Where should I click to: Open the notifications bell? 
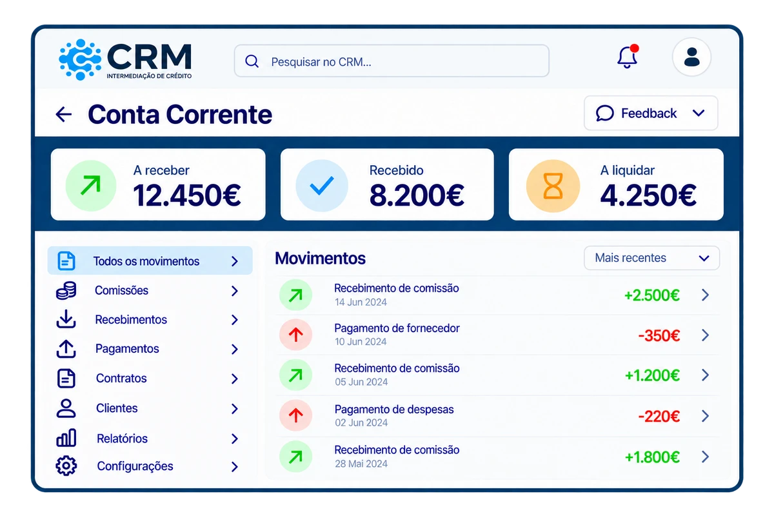coord(628,57)
